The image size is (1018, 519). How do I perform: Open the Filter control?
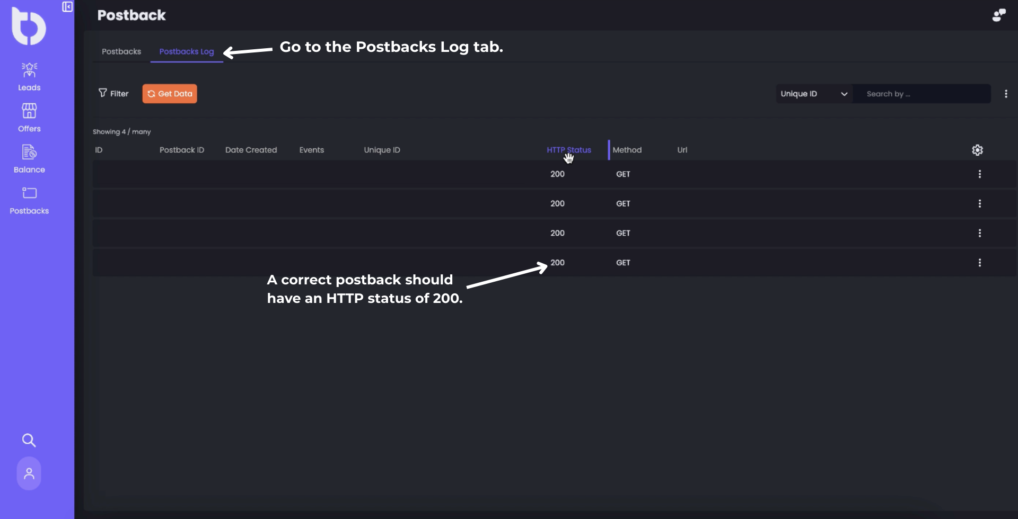coord(113,93)
